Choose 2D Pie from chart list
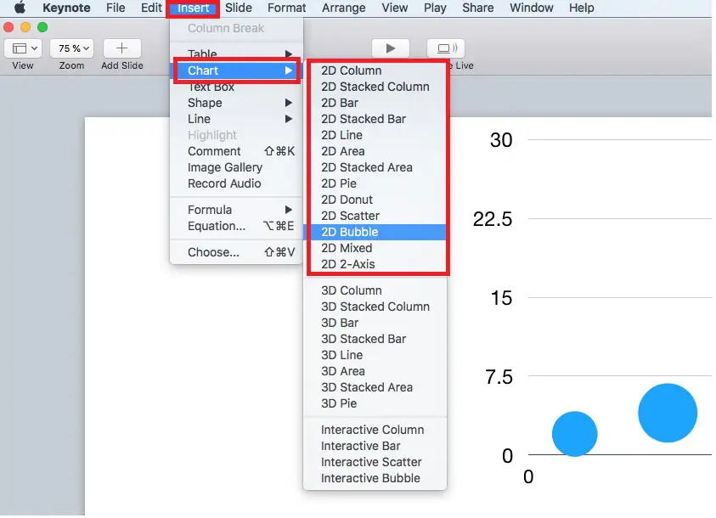 click(x=339, y=183)
